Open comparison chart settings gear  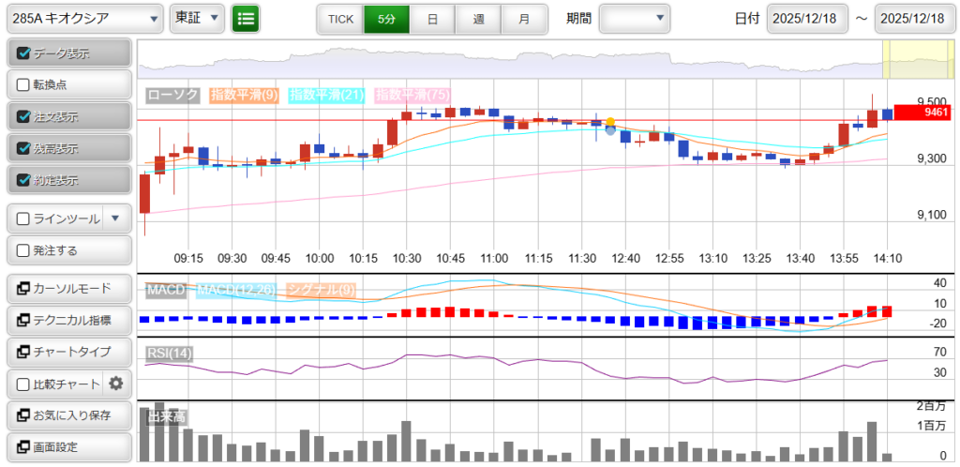click(x=116, y=383)
